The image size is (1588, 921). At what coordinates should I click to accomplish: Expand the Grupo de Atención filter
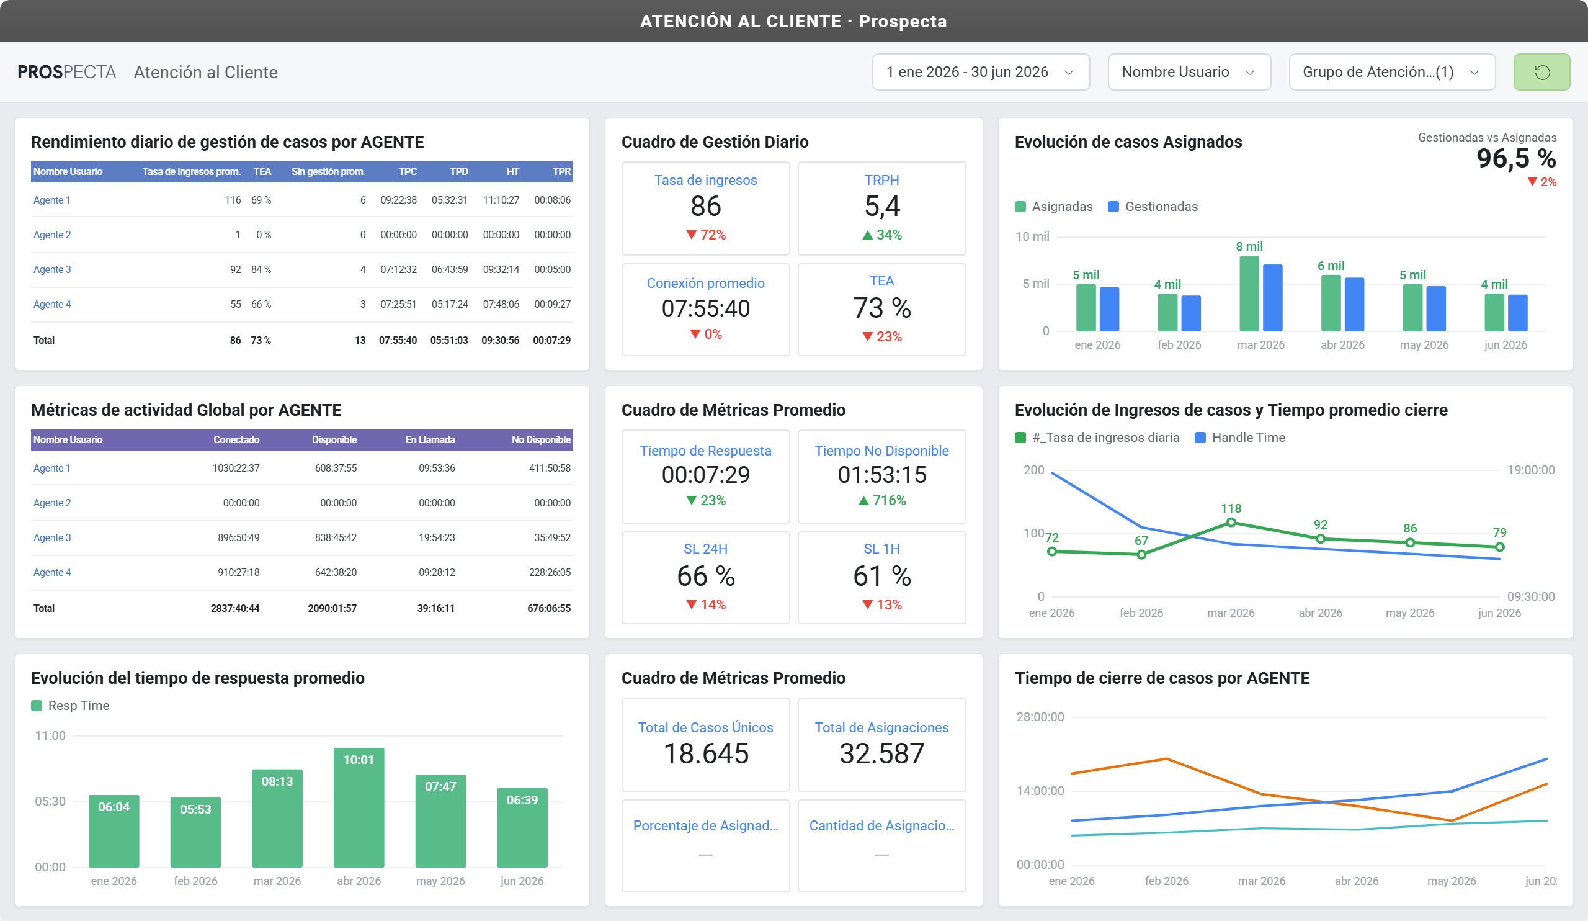point(1392,72)
